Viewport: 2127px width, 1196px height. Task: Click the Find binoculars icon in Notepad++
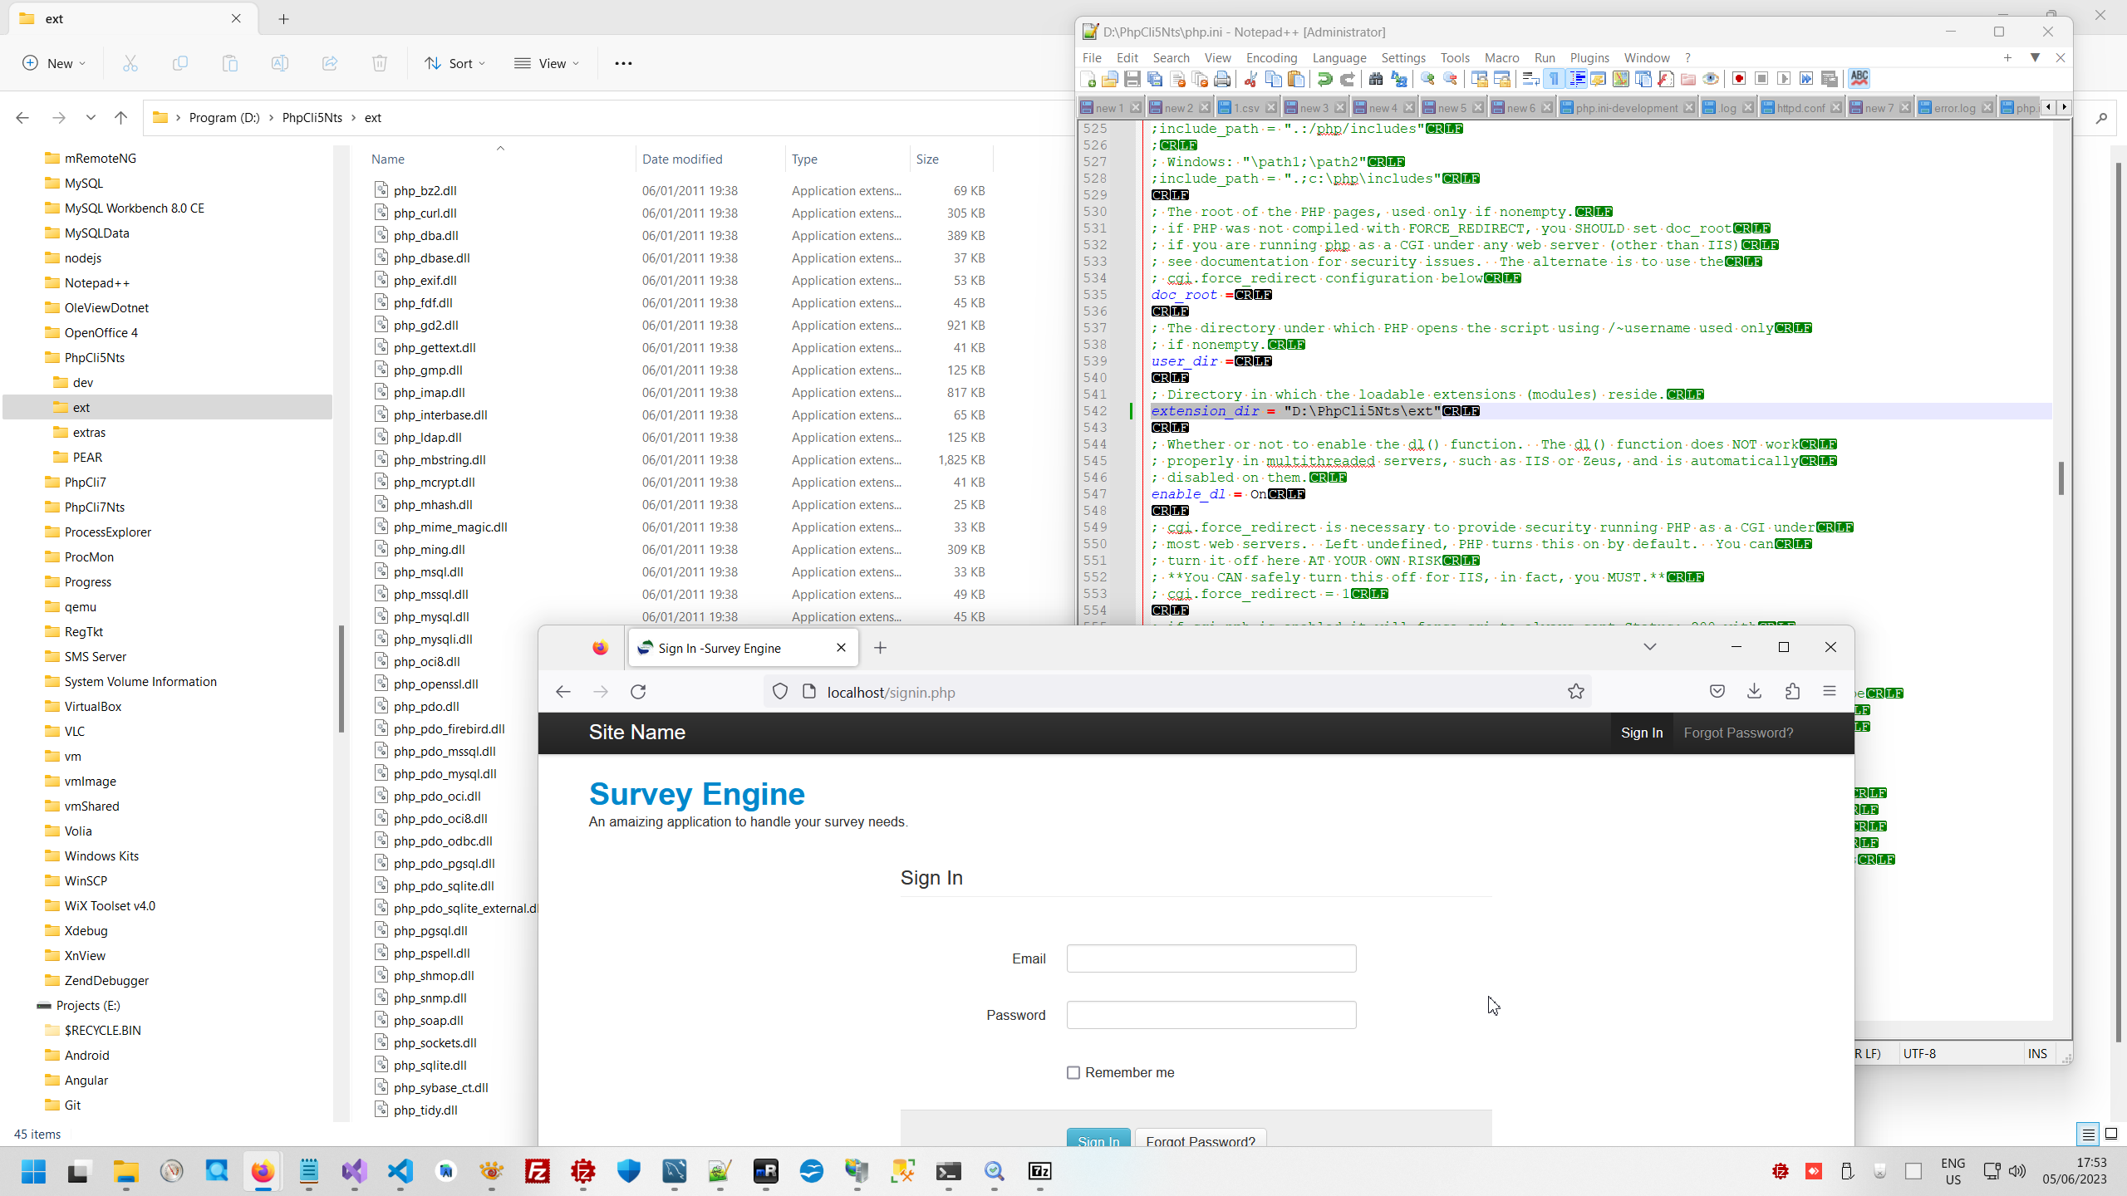[x=1375, y=79]
